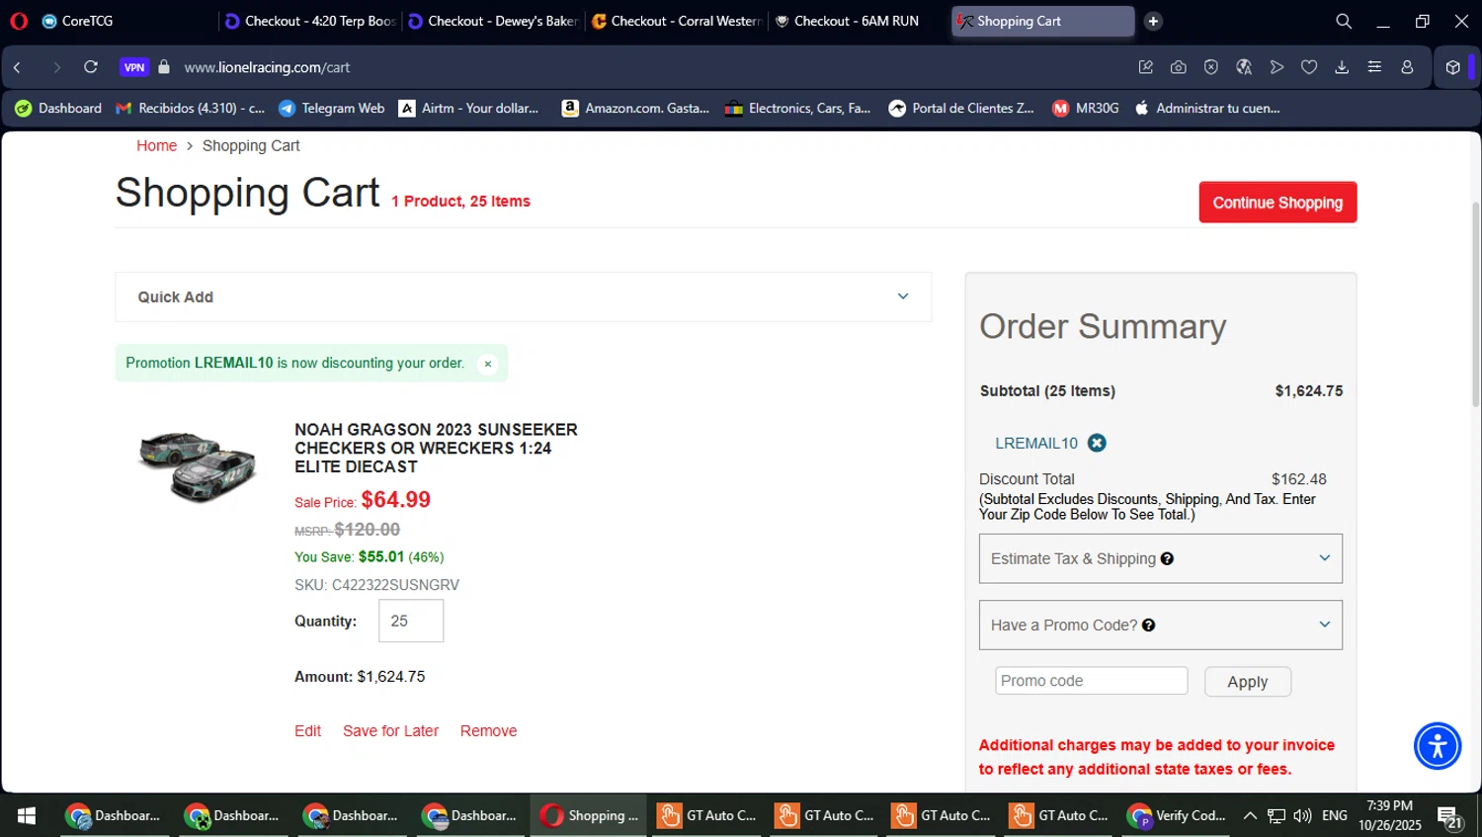Open Administrar tu cuenta bookmark

[1206, 109]
